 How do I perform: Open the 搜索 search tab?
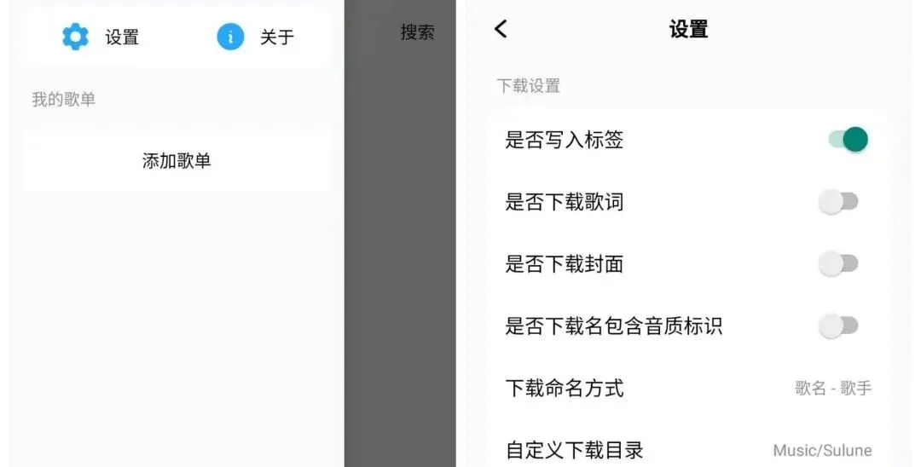418,32
